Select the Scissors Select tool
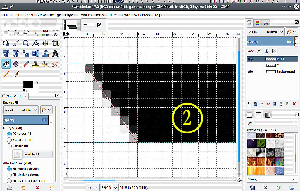 click(55, 33)
